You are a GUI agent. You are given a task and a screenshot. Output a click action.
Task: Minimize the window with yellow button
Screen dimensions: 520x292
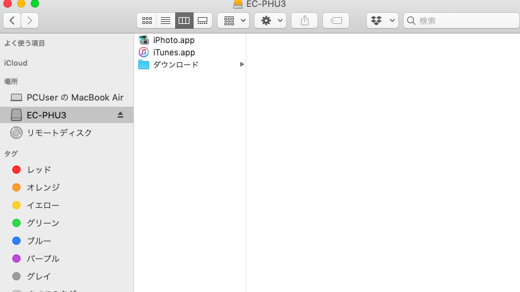(21, 3)
